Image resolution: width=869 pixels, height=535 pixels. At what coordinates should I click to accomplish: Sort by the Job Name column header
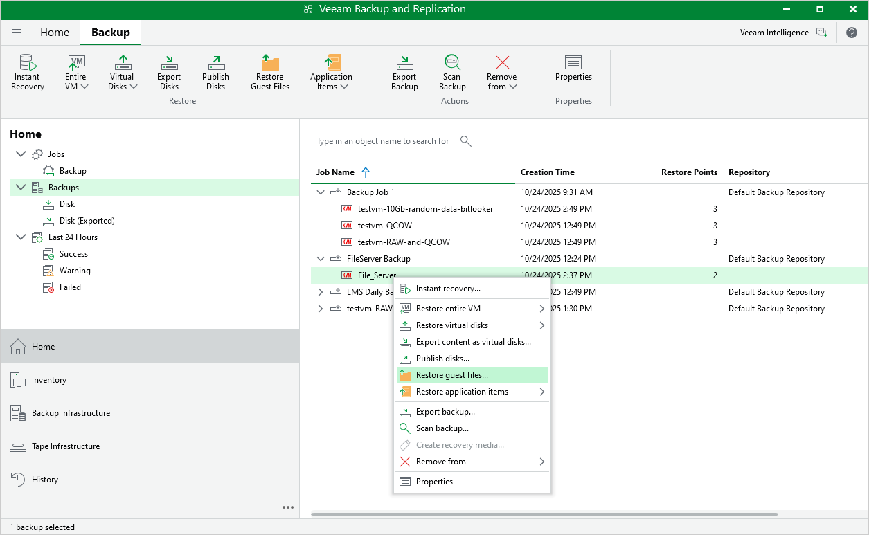pos(335,172)
